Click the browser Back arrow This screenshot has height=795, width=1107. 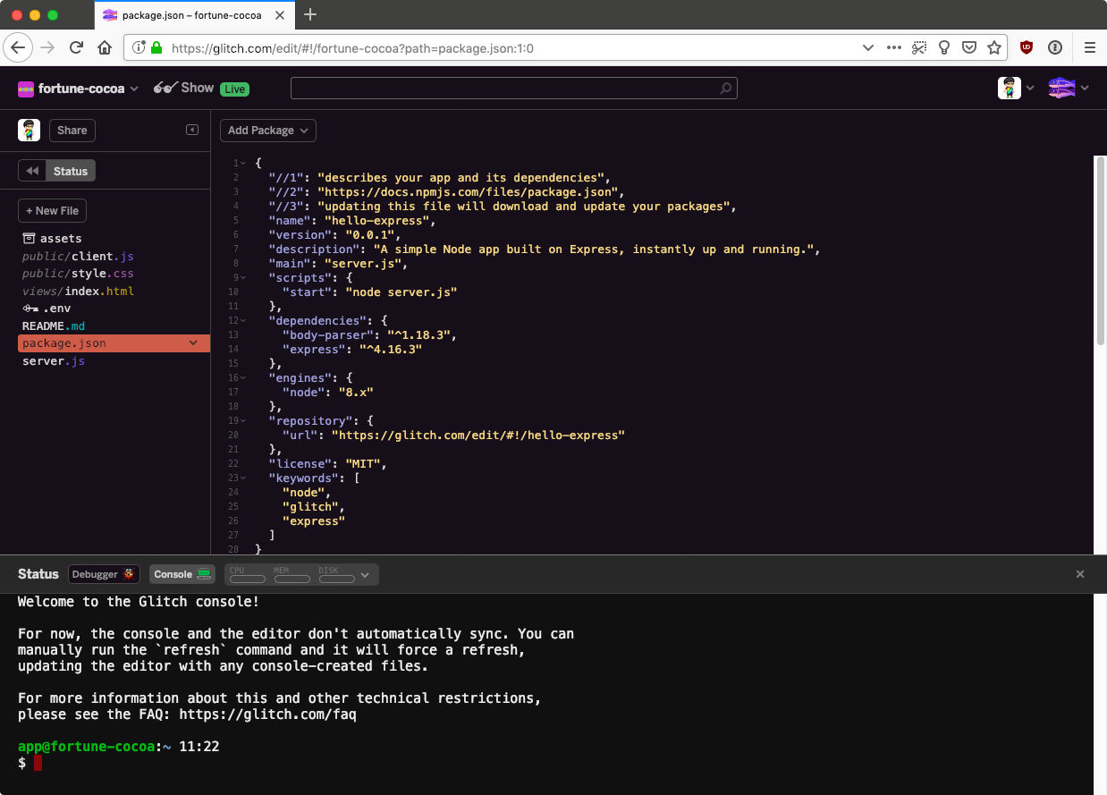point(18,47)
